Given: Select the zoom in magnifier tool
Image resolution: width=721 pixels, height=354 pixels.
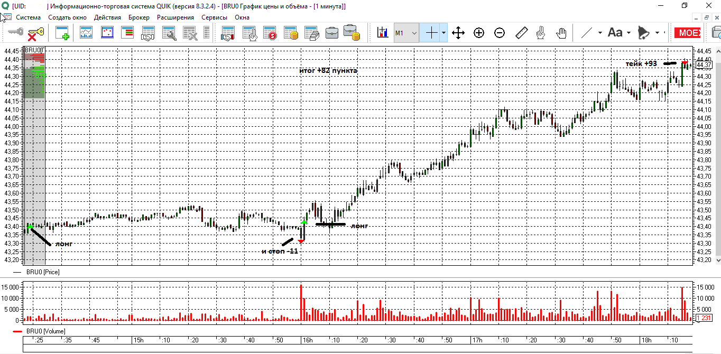Looking at the screenshot, I should pos(479,33).
